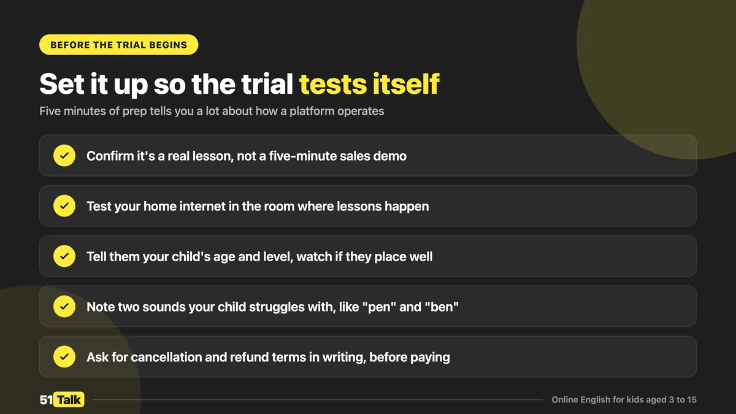This screenshot has height=414, width=736.
Task: Click the yellow 'tests itself' heading text
Action: click(x=369, y=84)
